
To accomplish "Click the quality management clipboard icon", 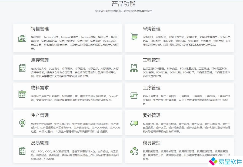I will point(22,151).
